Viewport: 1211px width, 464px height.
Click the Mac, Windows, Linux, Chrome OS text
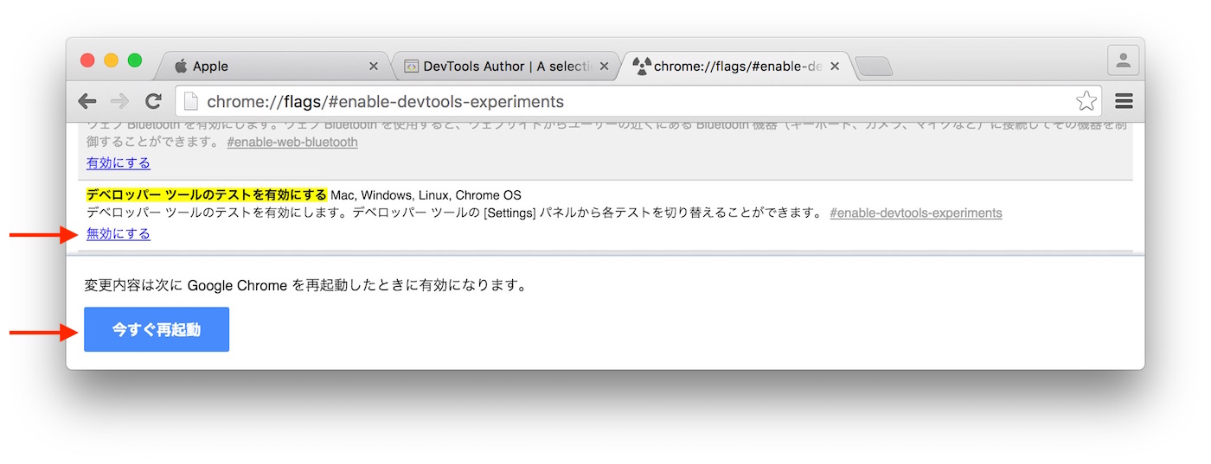tap(426, 194)
